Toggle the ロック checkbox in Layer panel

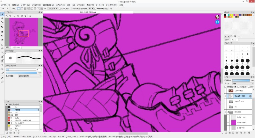[249, 87]
